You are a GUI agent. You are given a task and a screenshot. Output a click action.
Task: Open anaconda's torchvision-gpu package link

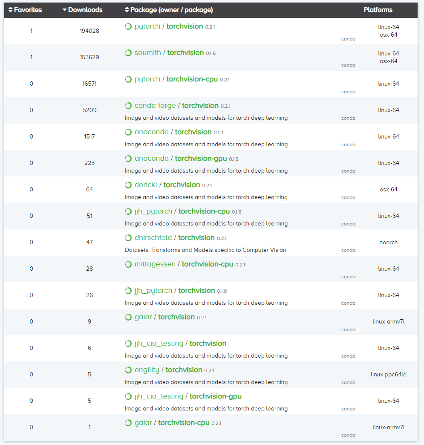(201, 159)
